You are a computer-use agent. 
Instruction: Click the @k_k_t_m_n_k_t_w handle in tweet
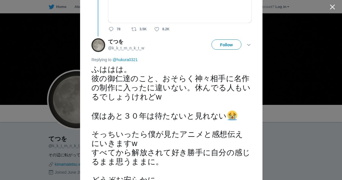(126, 48)
